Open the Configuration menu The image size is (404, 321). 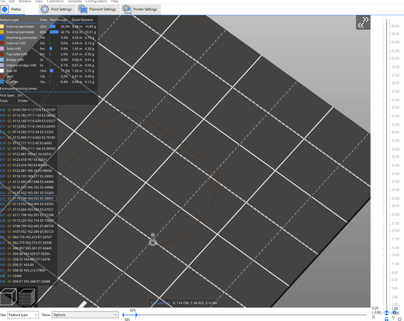(x=96, y=1)
